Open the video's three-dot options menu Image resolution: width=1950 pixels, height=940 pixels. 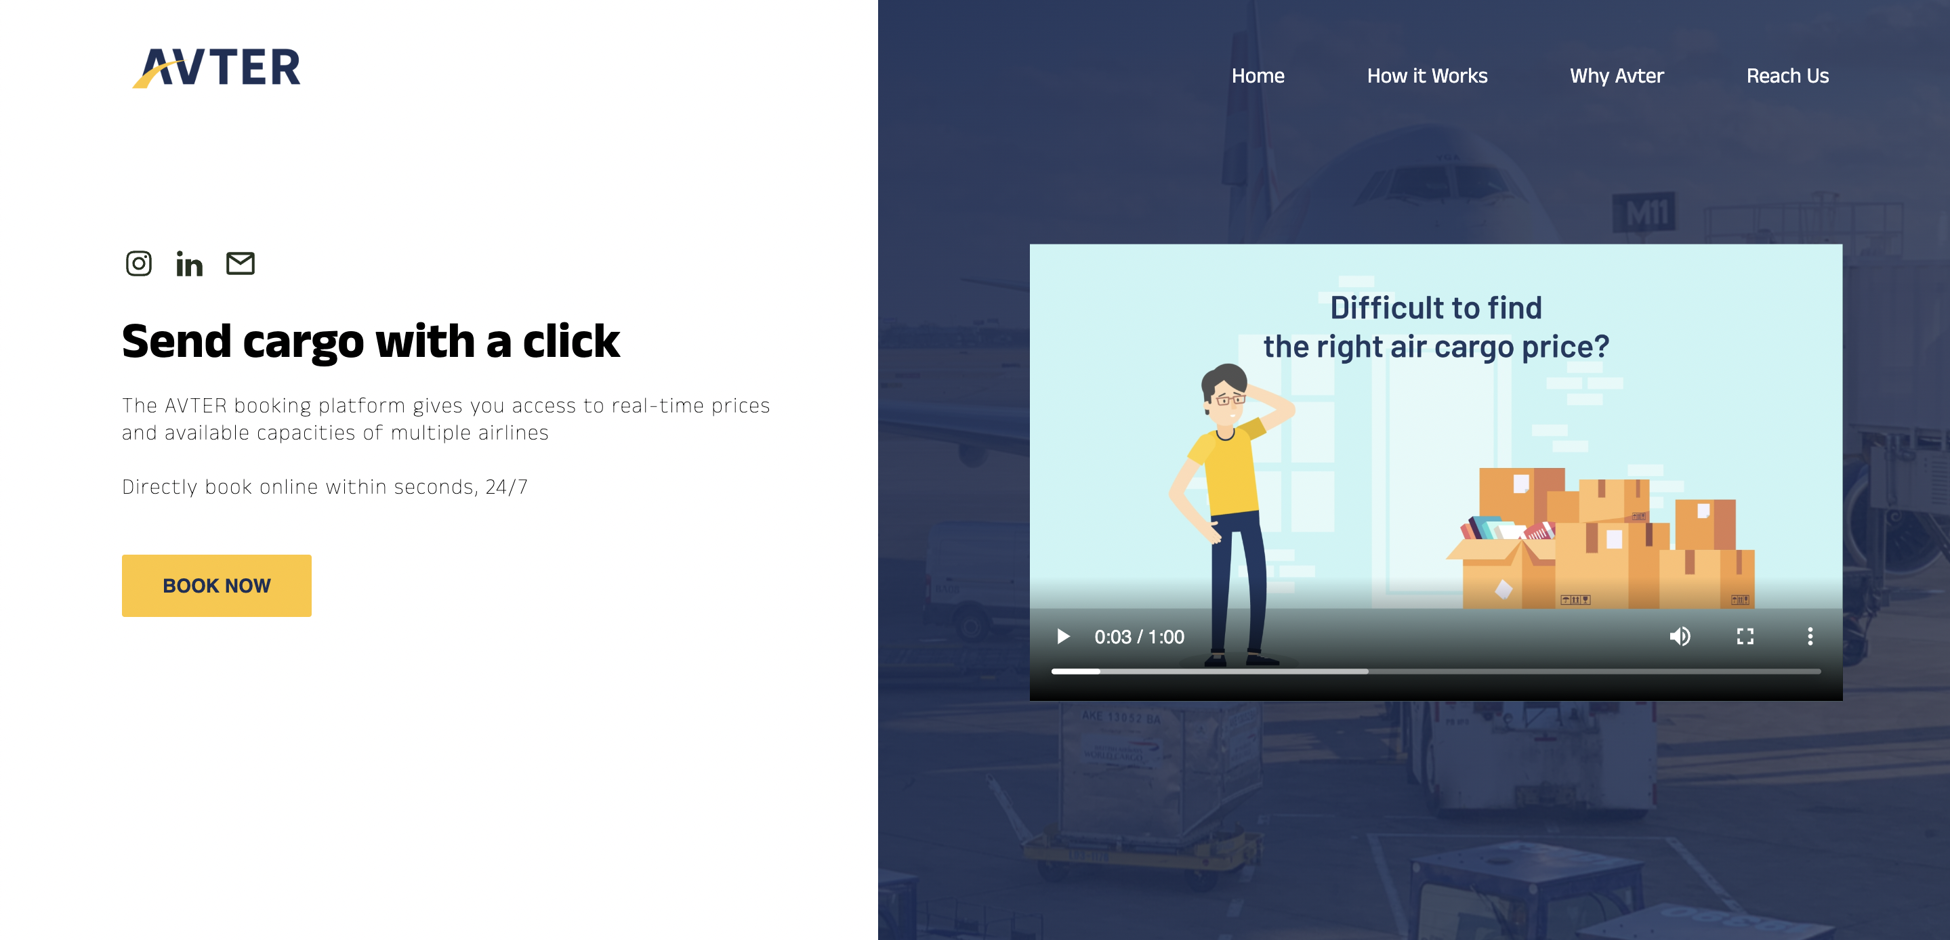(1810, 637)
